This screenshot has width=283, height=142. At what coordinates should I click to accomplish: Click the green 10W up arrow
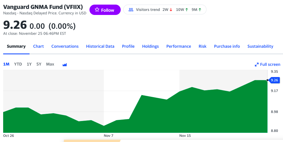pos(186,10)
